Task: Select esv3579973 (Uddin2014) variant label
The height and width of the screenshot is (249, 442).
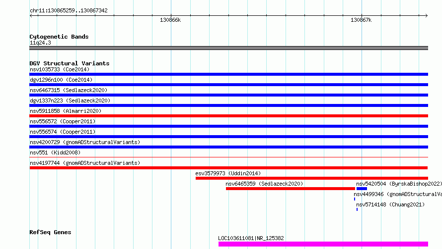Action: click(228, 173)
